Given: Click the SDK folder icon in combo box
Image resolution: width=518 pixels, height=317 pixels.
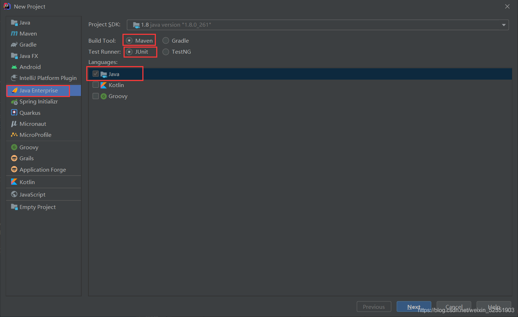Looking at the screenshot, I should [x=136, y=25].
